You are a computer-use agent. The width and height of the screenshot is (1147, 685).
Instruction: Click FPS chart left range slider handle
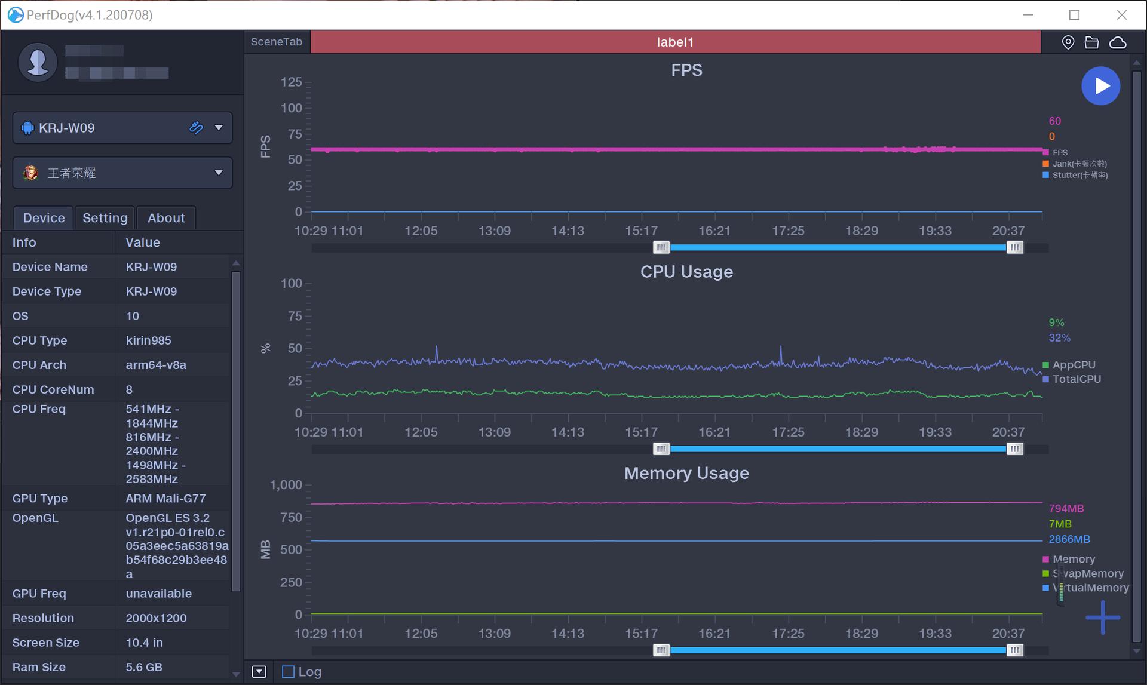pyautogui.click(x=661, y=247)
